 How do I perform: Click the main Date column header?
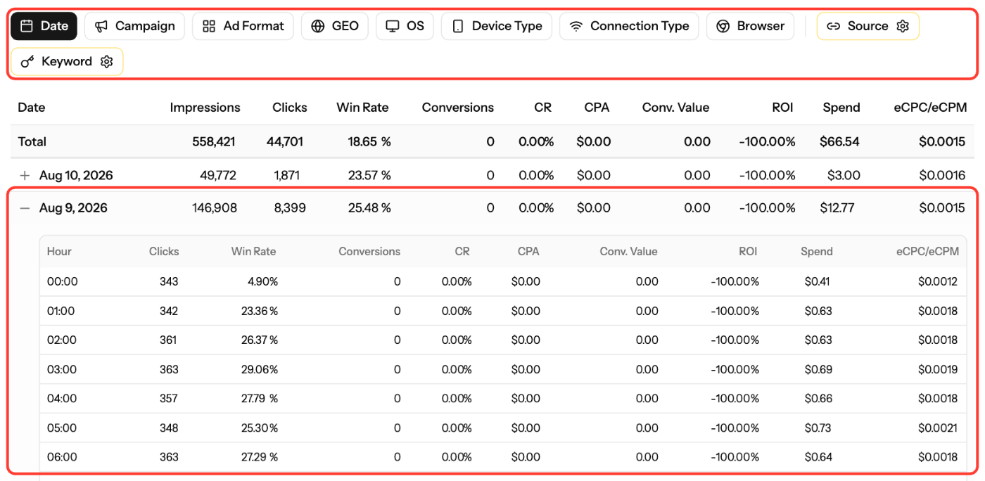(32, 108)
